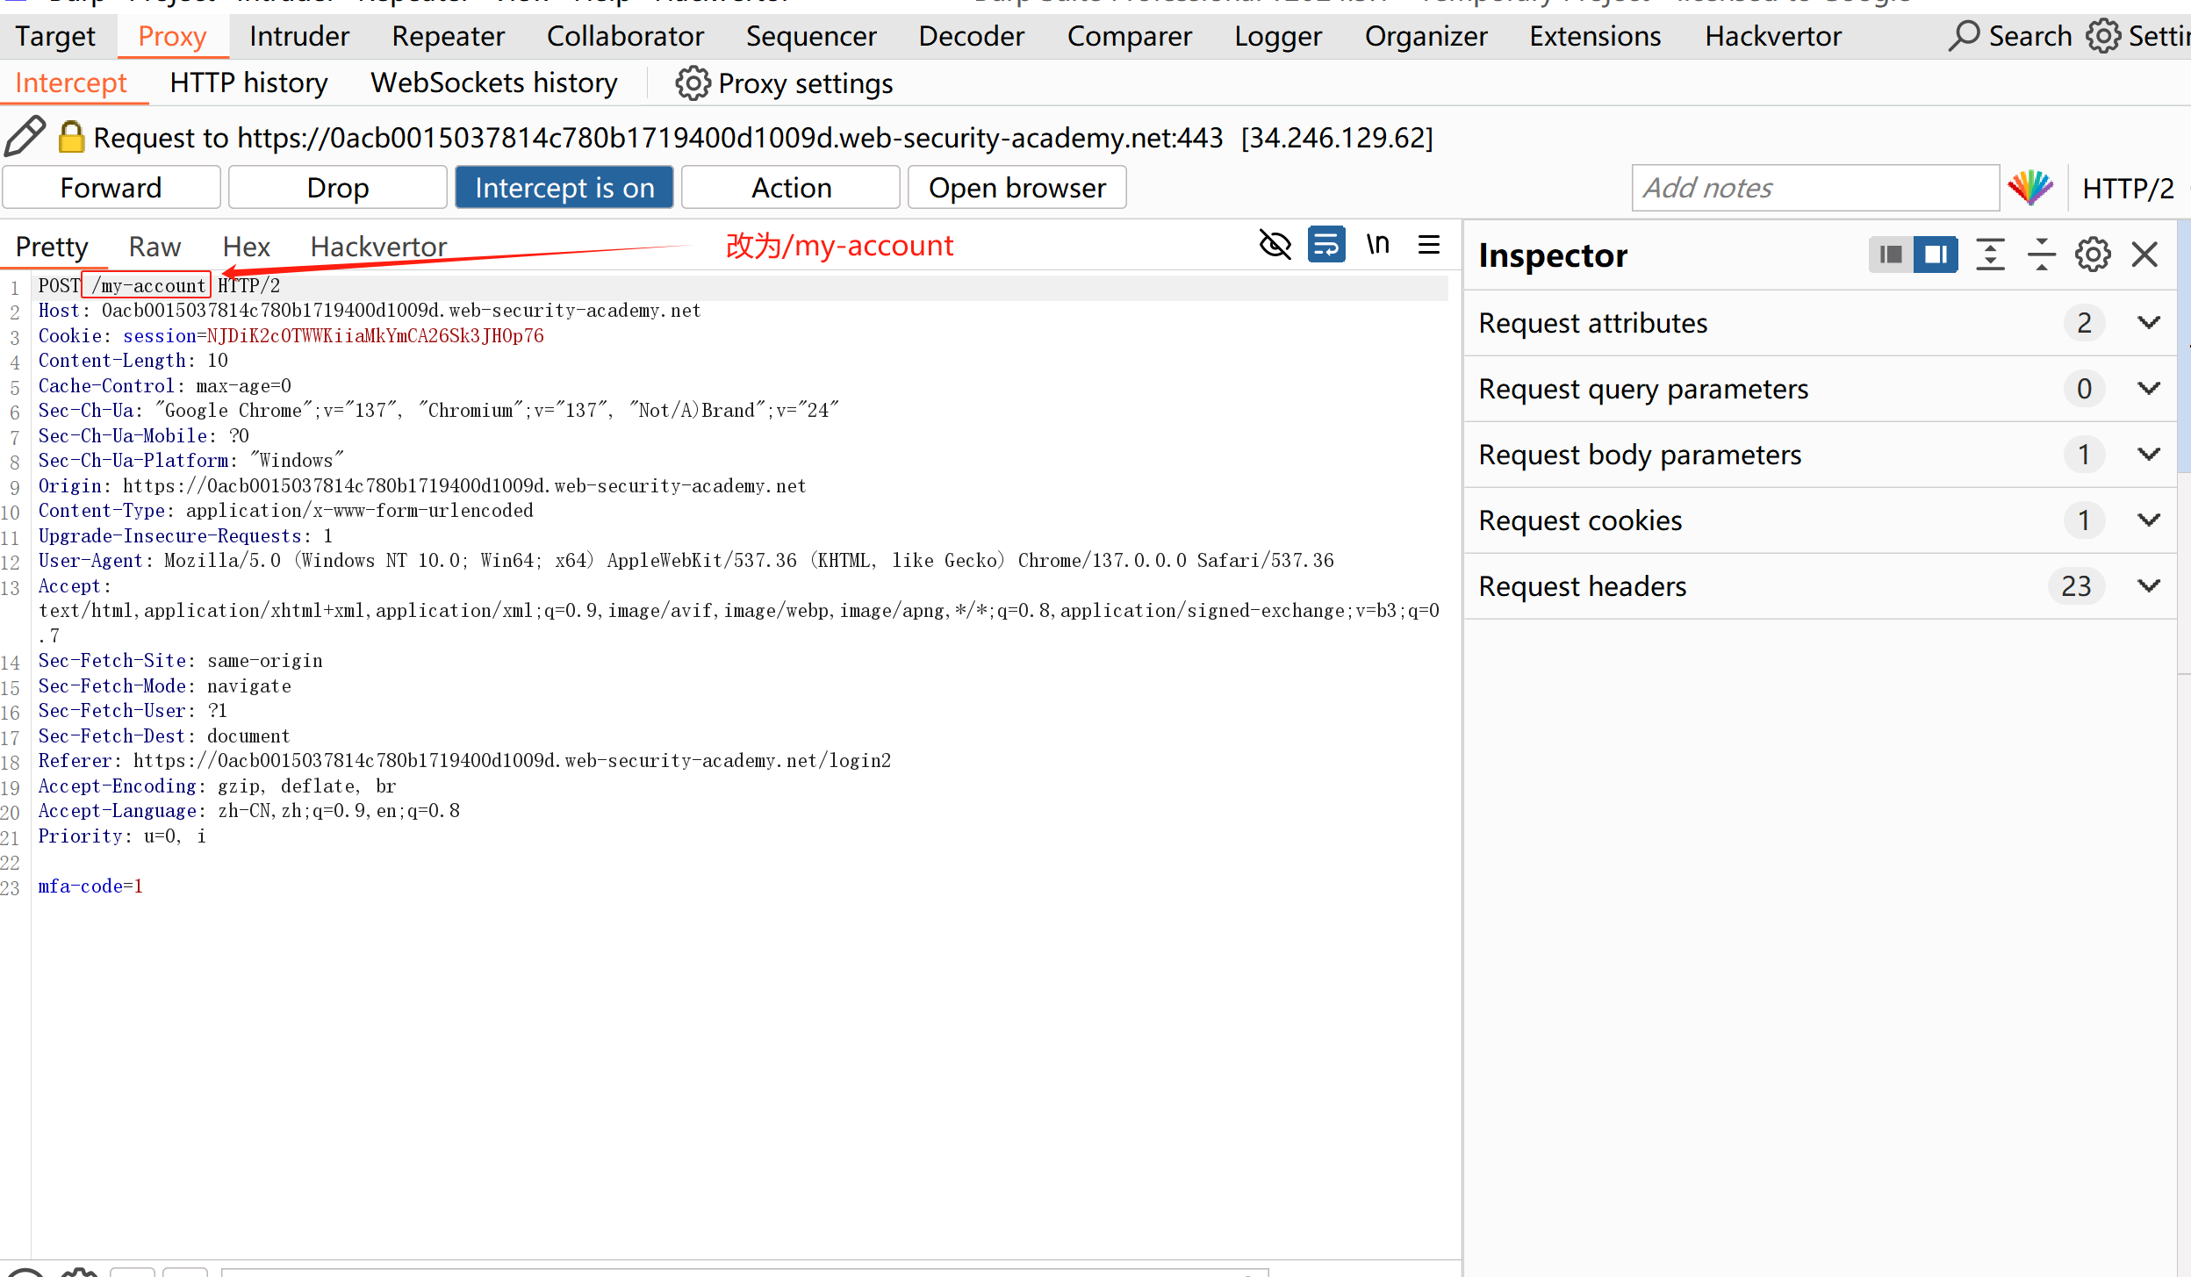The image size is (2191, 1277).
Task: Toggle line wrap icon in editor
Action: [x=1325, y=244]
